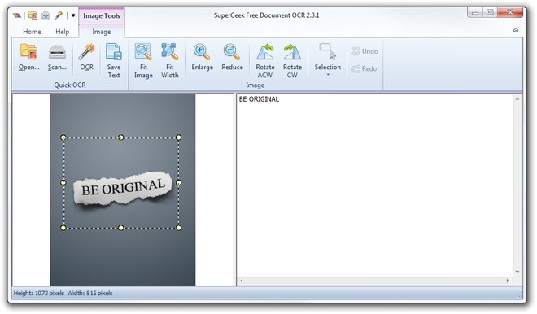
Task: Click the Redo button
Action: pyautogui.click(x=365, y=68)
